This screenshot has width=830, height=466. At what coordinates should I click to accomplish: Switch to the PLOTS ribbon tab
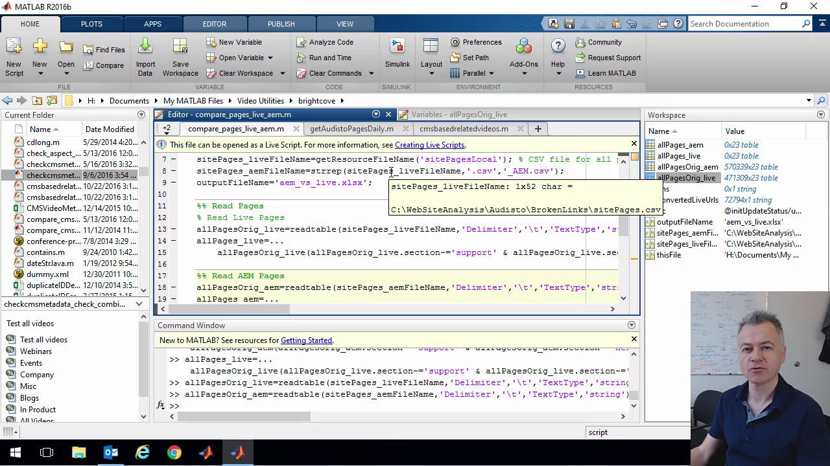[x=91, y=24]
